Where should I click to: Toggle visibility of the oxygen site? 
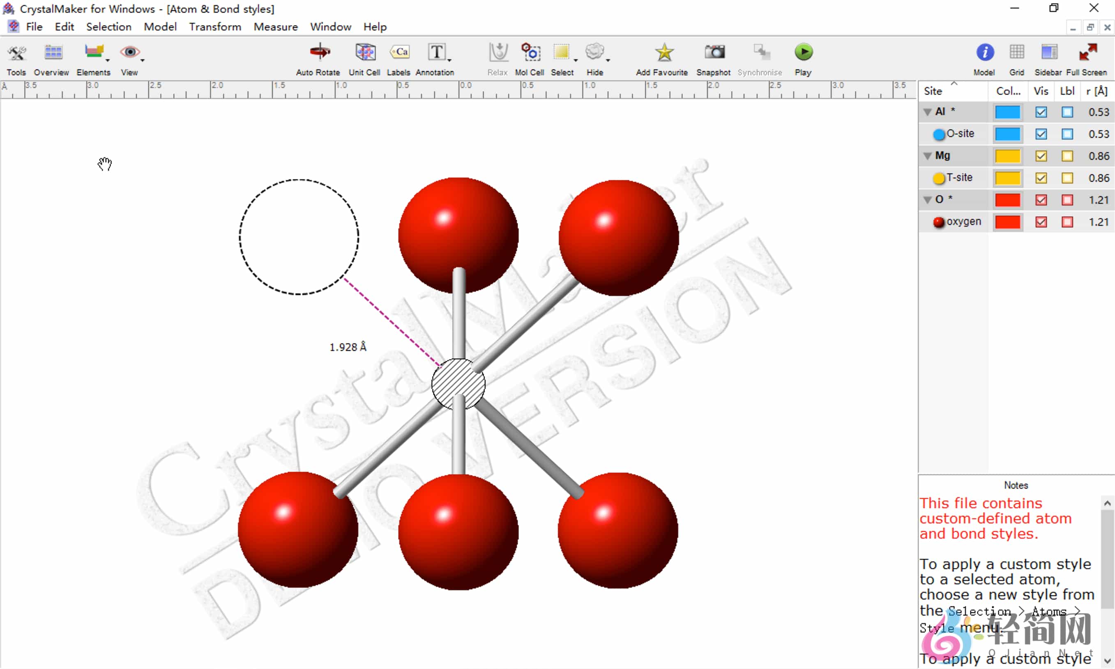point(1041,222)
